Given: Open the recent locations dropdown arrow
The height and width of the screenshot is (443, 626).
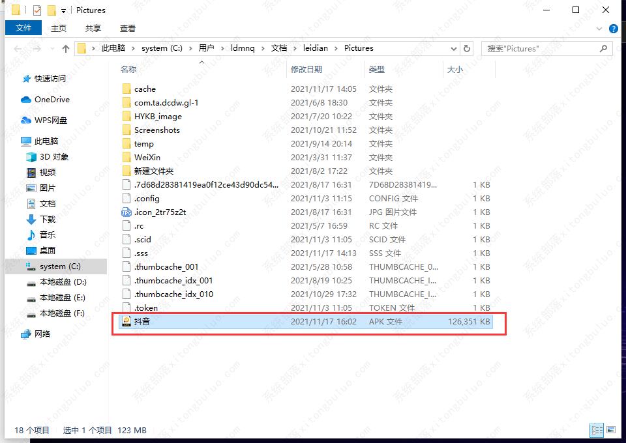Looking at the screenshot, I should coord(52,49).
